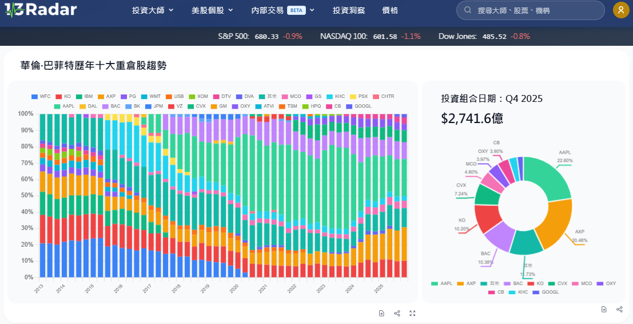Toggle PG series in bar chart legend

[x=129, y=97]
